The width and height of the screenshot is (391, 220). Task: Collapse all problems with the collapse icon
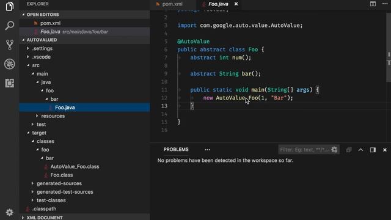point(349,150)
